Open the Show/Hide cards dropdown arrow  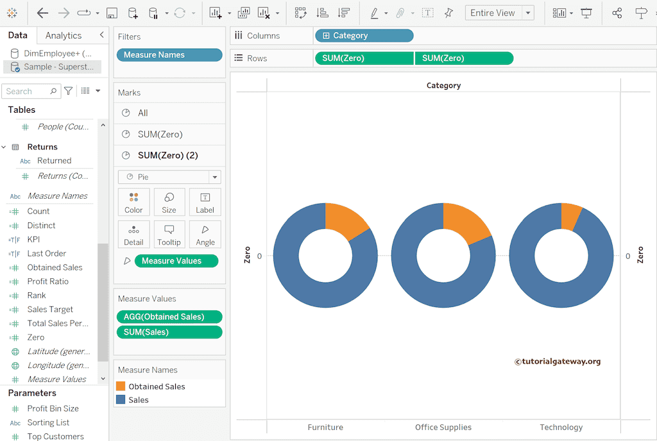pyautogui.click(x=571, y=13)
